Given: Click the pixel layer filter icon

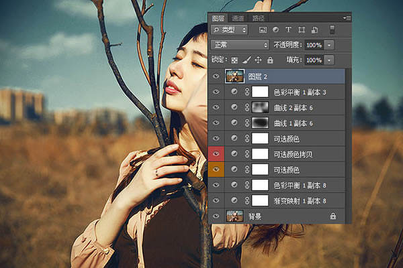Looking at the screenshot, I should pyautogui.click(x=263, y=30).
